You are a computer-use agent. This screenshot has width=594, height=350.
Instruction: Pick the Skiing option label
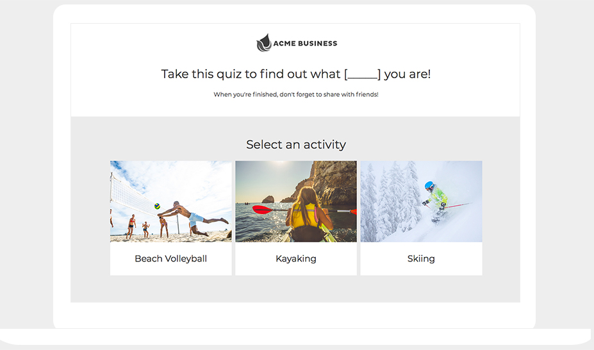coord(421,259)
